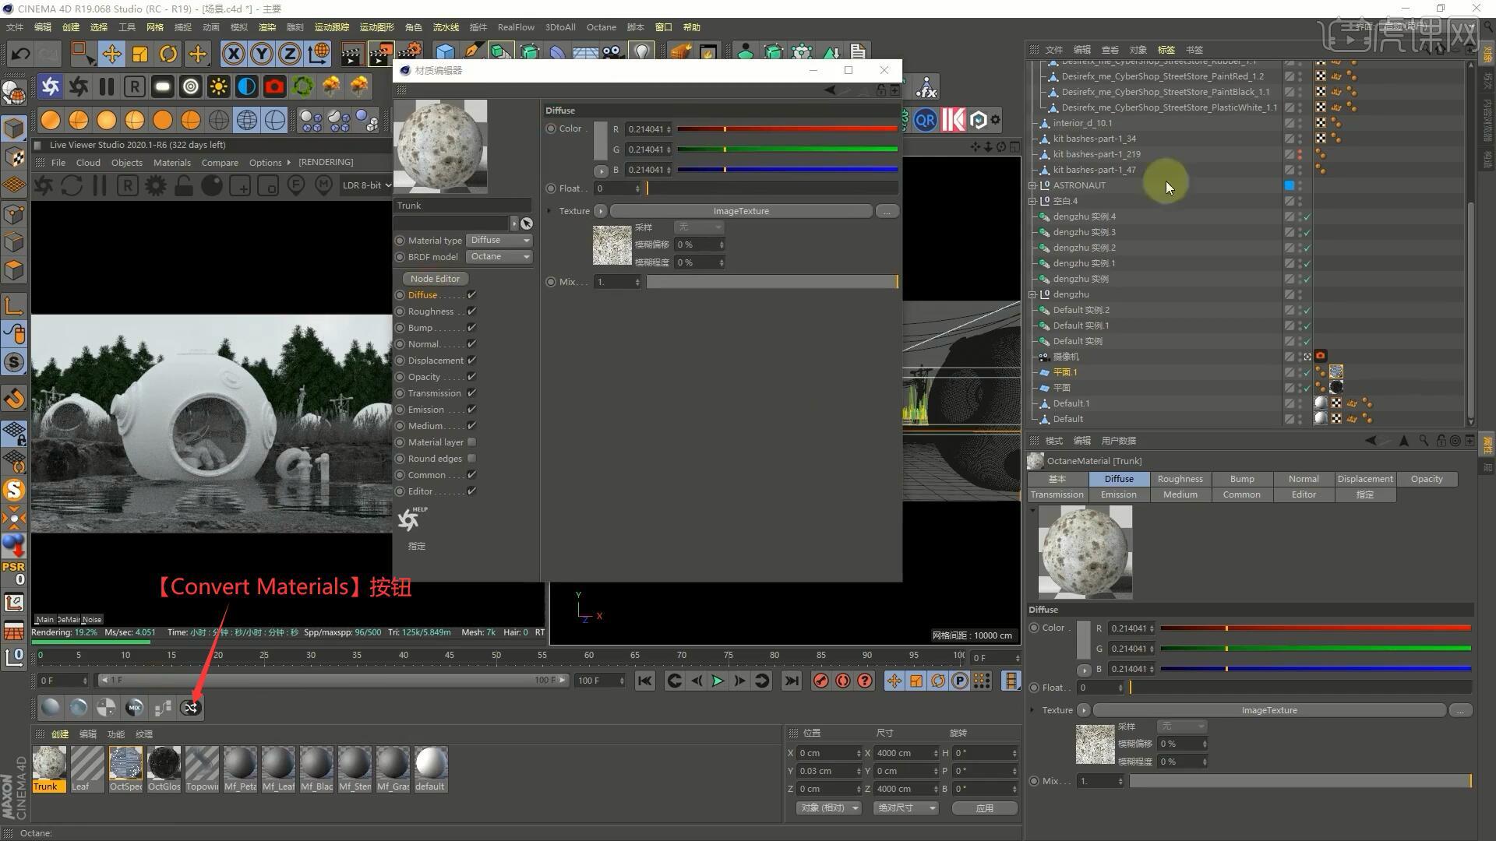
Task: Click the 指定 assign label in editor
Action: (x=417, y=546)
